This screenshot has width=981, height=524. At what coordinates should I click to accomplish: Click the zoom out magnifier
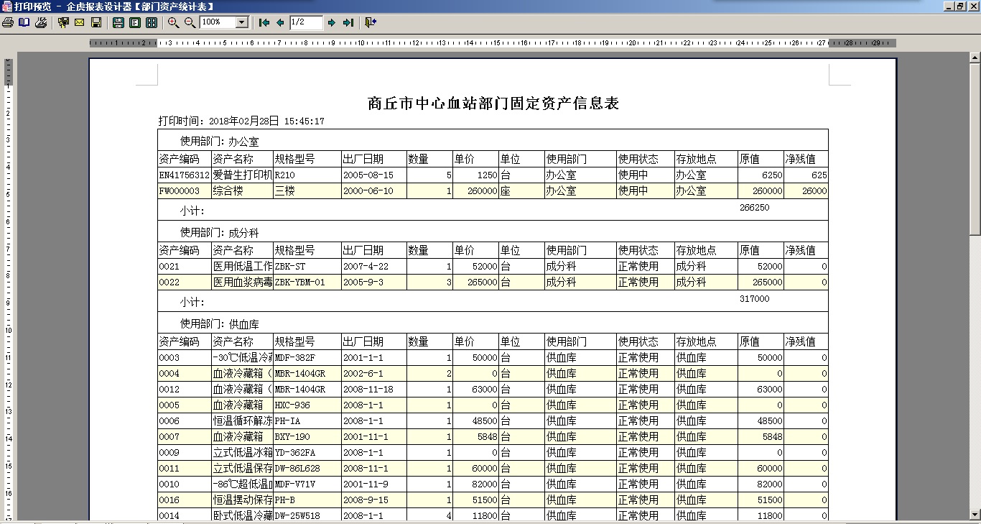(190, 22)
